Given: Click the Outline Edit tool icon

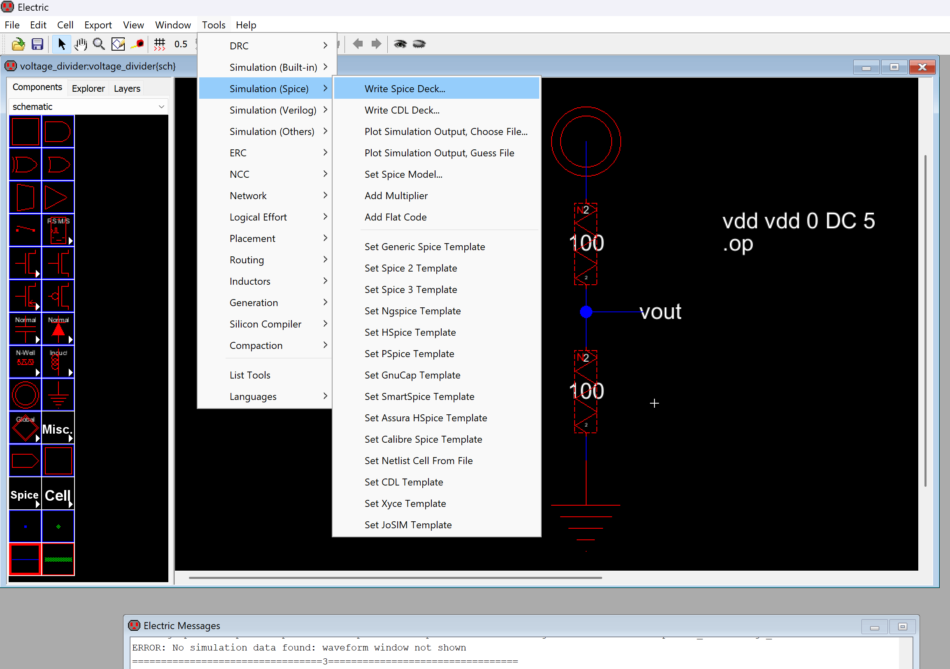Looking at the screenshot, I should (118, 44).
